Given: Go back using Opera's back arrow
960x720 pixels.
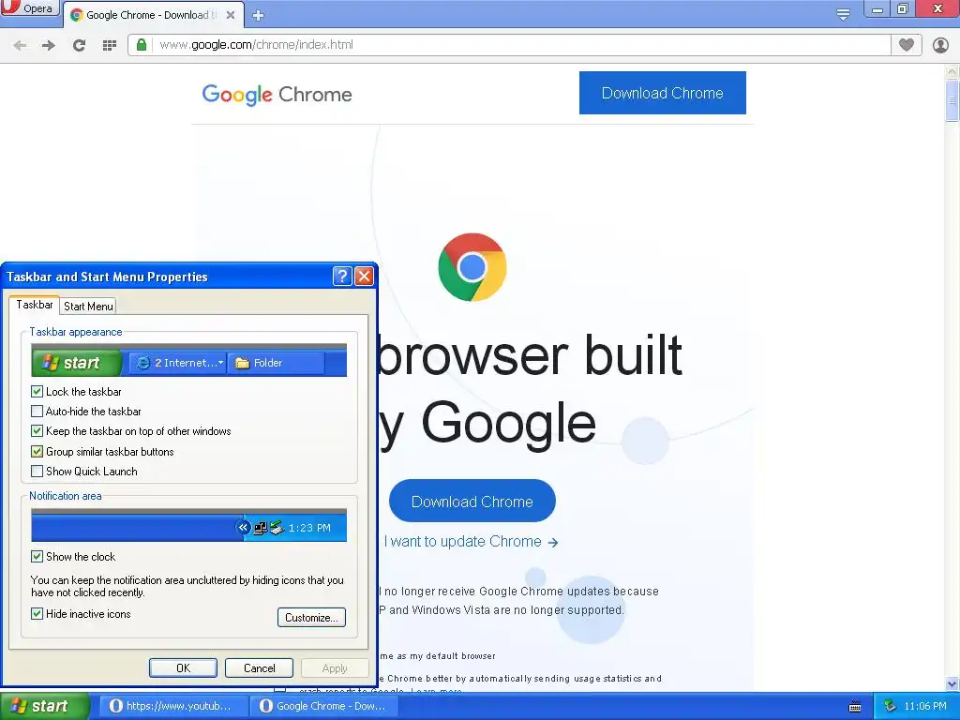Looking at the screenshot, I should [20, 45].
